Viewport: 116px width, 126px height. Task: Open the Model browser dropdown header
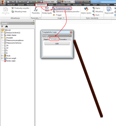(x=5, y=23)
